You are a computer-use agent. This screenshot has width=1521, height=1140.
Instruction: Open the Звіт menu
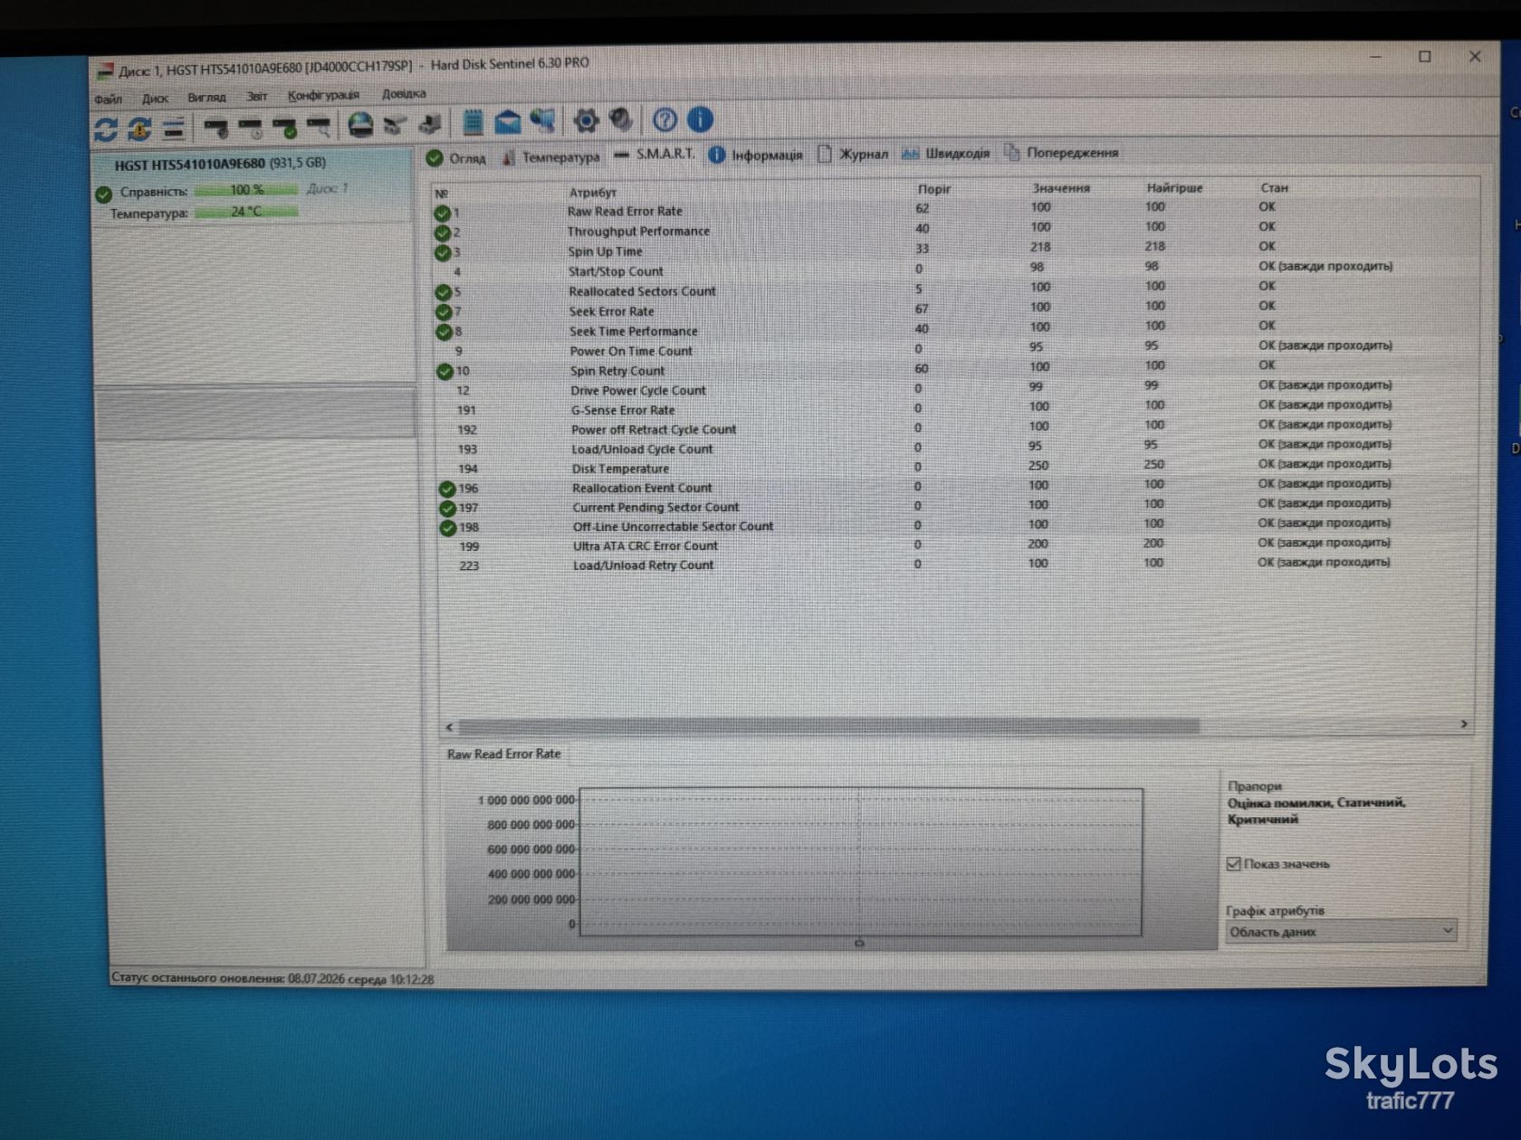[x=257, y=96]
